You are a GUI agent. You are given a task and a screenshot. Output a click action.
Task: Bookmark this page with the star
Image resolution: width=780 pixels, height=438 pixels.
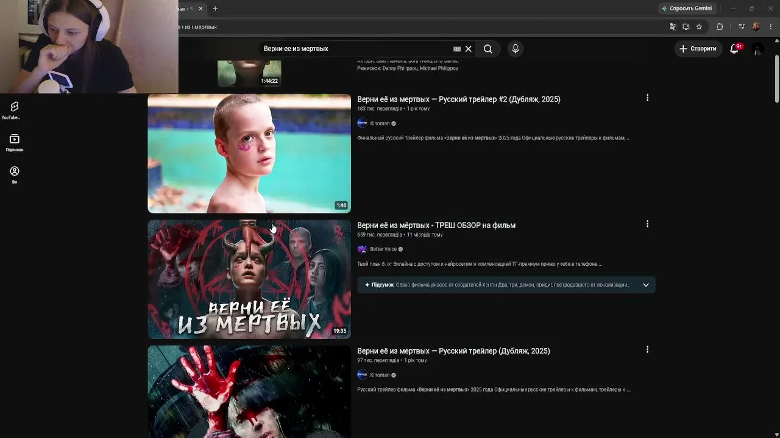[x=699, y=27]
